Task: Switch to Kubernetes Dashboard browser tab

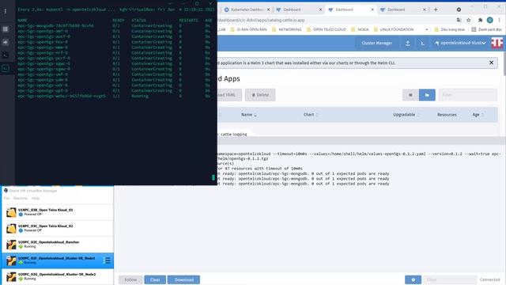Action: pos(247,9)
